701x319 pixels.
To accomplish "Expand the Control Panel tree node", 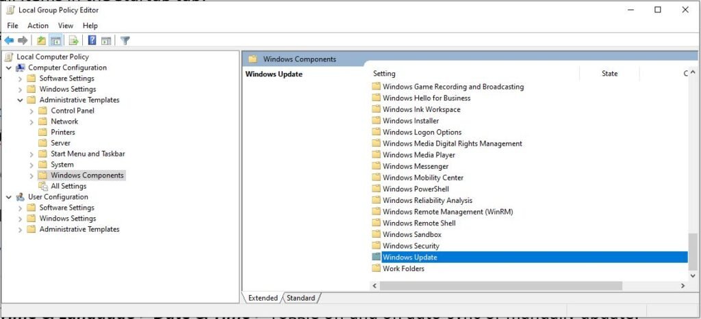I will click(x=31, y=111).
